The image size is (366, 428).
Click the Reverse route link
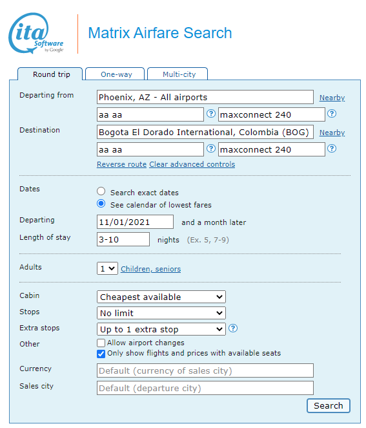[122, 164]
